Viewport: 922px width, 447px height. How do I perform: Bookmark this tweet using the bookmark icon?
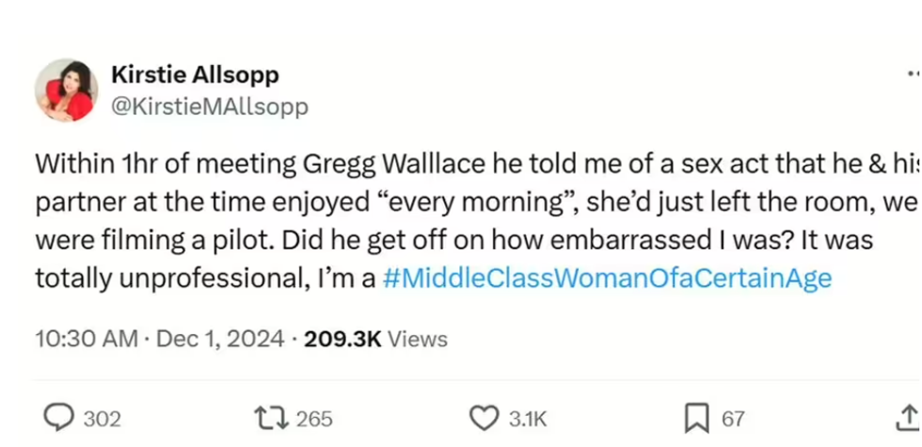(696, 418)
